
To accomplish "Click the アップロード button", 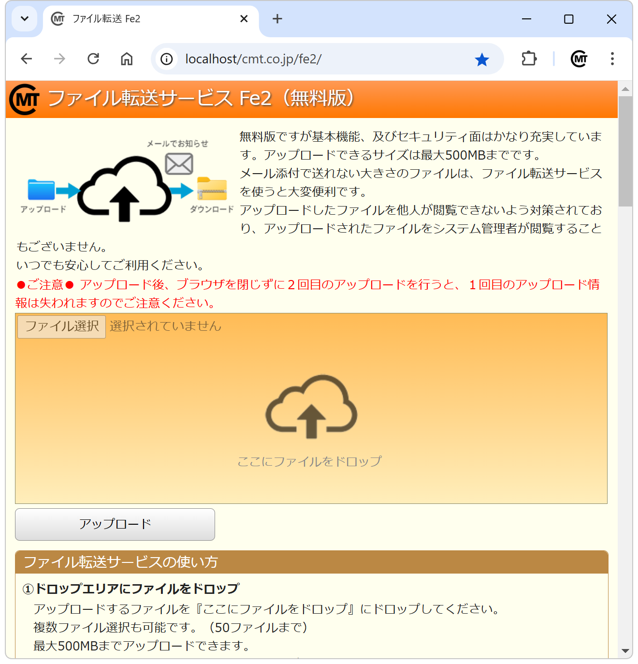I will [x=115, y=524].
